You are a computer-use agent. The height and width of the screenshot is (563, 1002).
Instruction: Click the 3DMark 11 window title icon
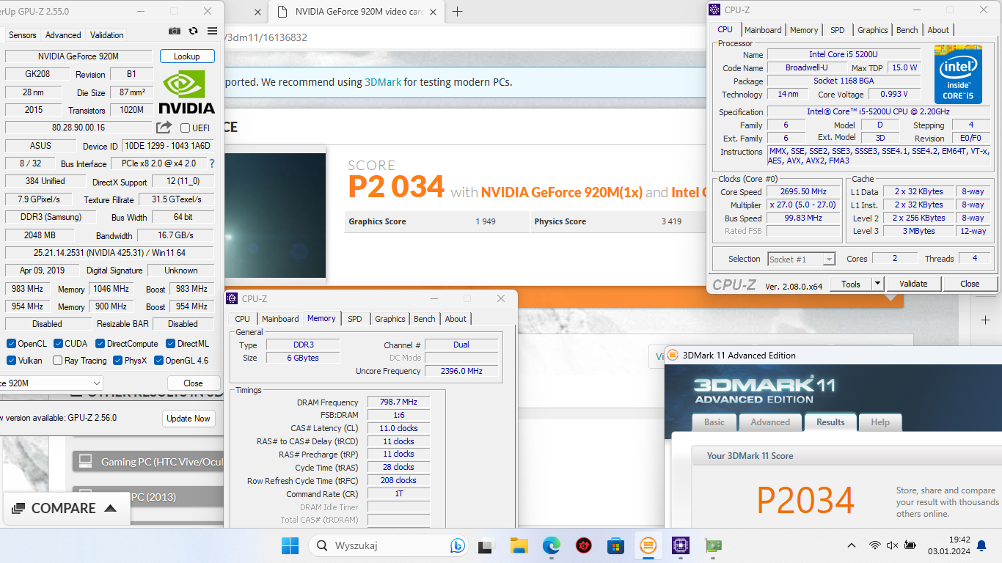(673, 355)
